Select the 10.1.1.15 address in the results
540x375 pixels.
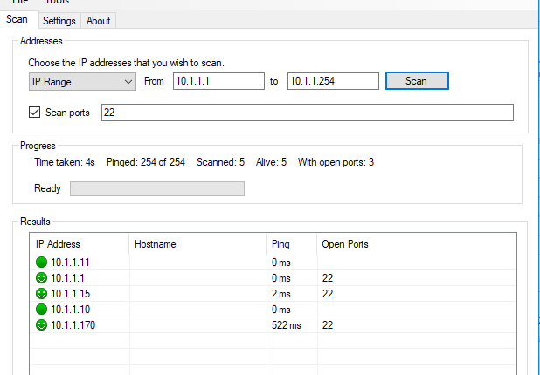pyautogui.click(x=70, y=294)
